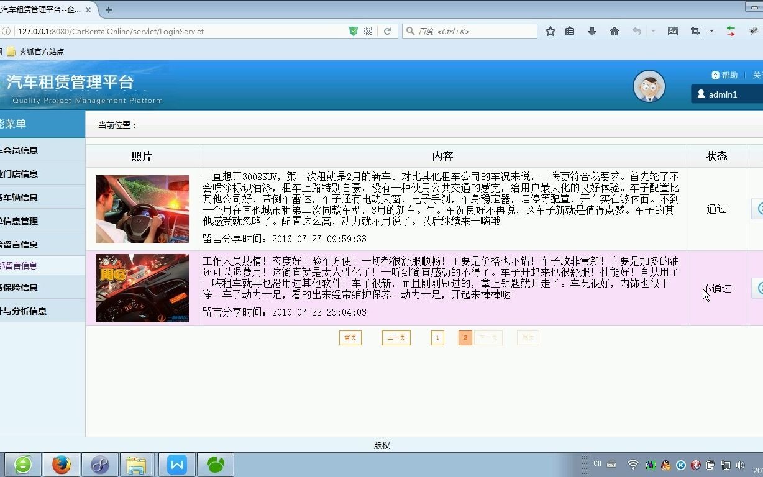The image size is (763, 477).
Task: Click the 首页 pagination button
Action: click(350, 337)
